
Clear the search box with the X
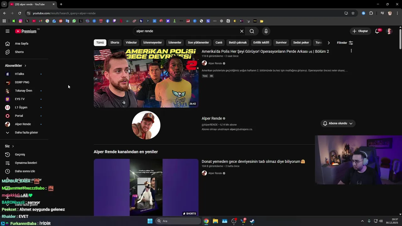[242, 31]
